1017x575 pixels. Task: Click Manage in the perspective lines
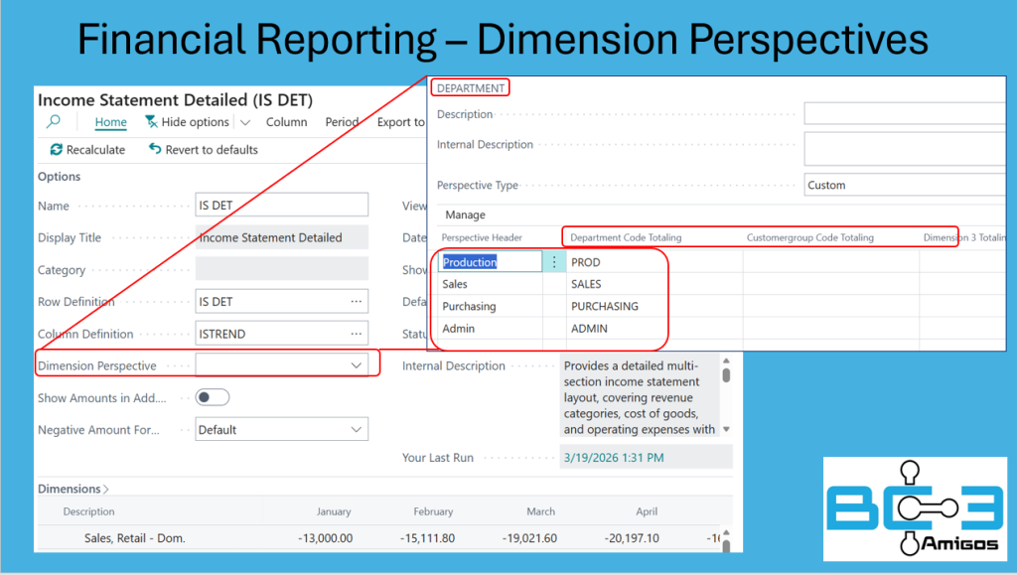pos(465,215)
